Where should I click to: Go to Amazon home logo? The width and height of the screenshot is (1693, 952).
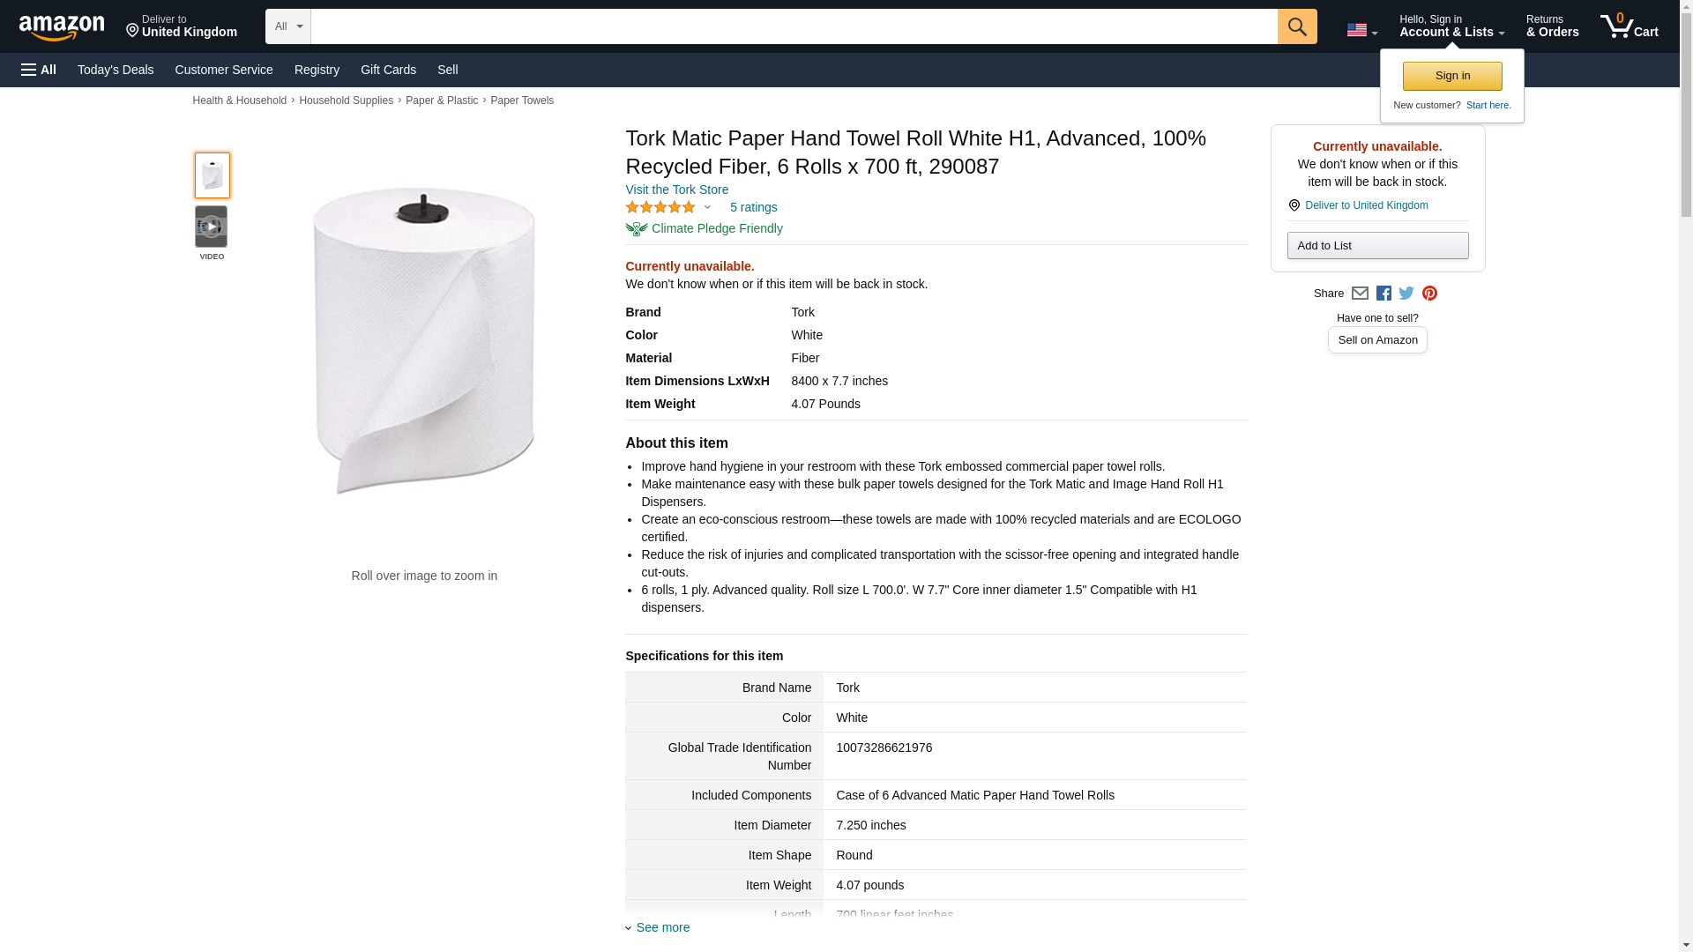[x=62, y=27]
